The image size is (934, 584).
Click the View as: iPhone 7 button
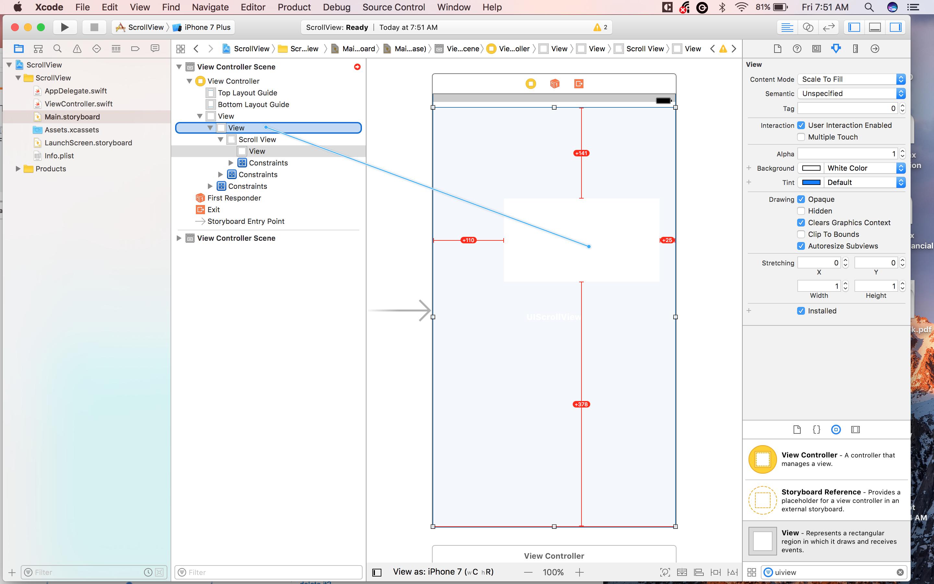(x=443, y=572)
